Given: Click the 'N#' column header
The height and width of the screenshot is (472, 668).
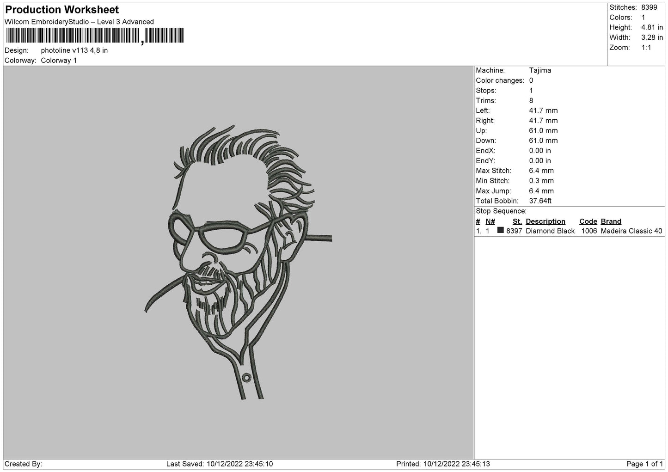Looking at the screenshot, I should pyautogui.click(x=490, y=221).
